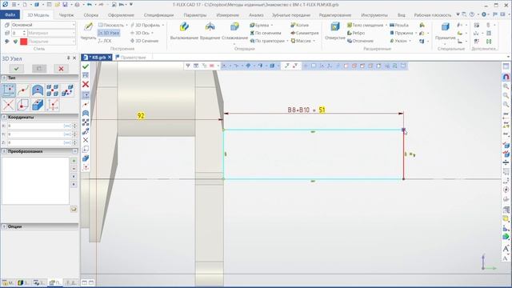Switch to the Чертёж ribbon tab
The image size is (512, 288).
pyautogui.click(x=66, y=15)
